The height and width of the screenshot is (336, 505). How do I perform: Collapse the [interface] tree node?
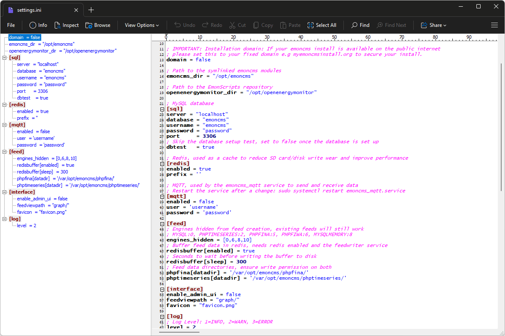5,192
